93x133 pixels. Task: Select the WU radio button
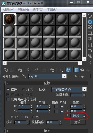tap(33, 117)
